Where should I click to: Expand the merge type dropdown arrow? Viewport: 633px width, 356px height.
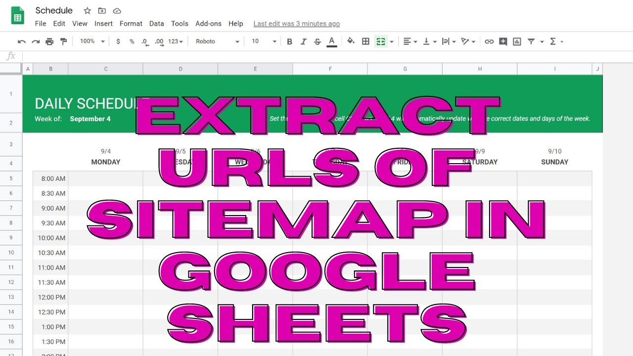pyautogui.click(x=392, y=42)
